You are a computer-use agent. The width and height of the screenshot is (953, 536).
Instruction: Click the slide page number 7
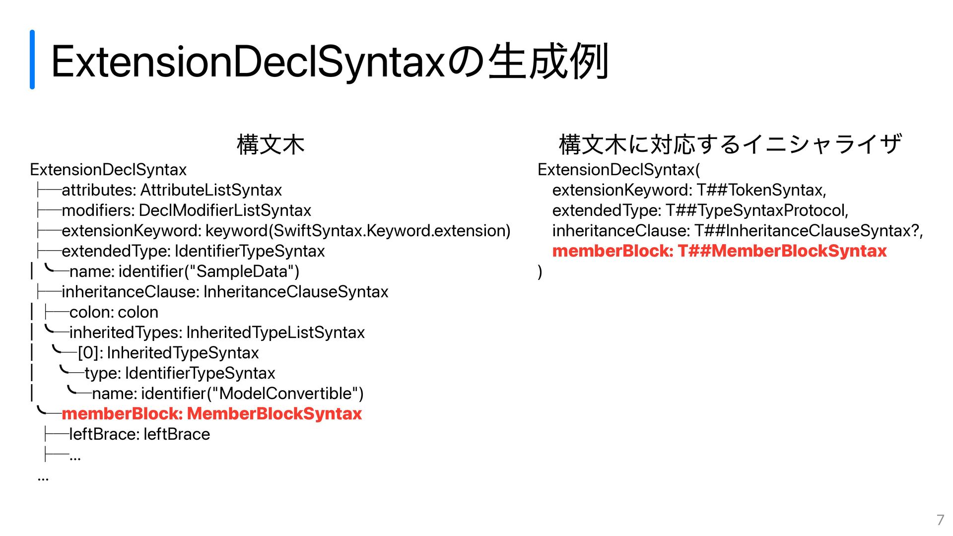(940, 520)
